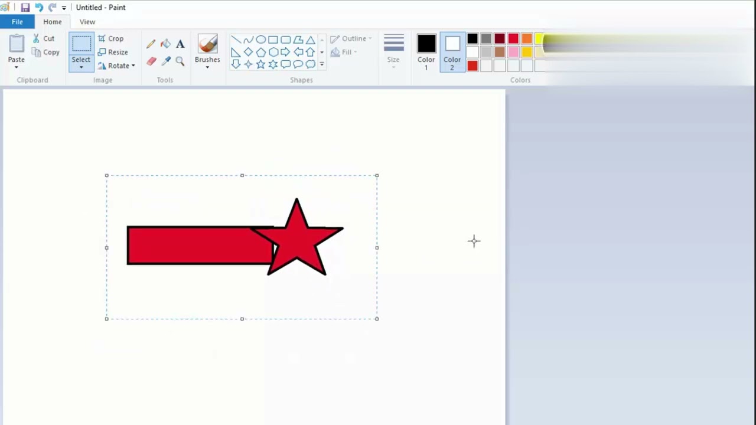Choose the brown palette swatch

pos(500,53)
